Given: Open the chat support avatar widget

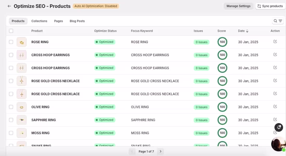Looking at the screenshot, I should [278, 144].
